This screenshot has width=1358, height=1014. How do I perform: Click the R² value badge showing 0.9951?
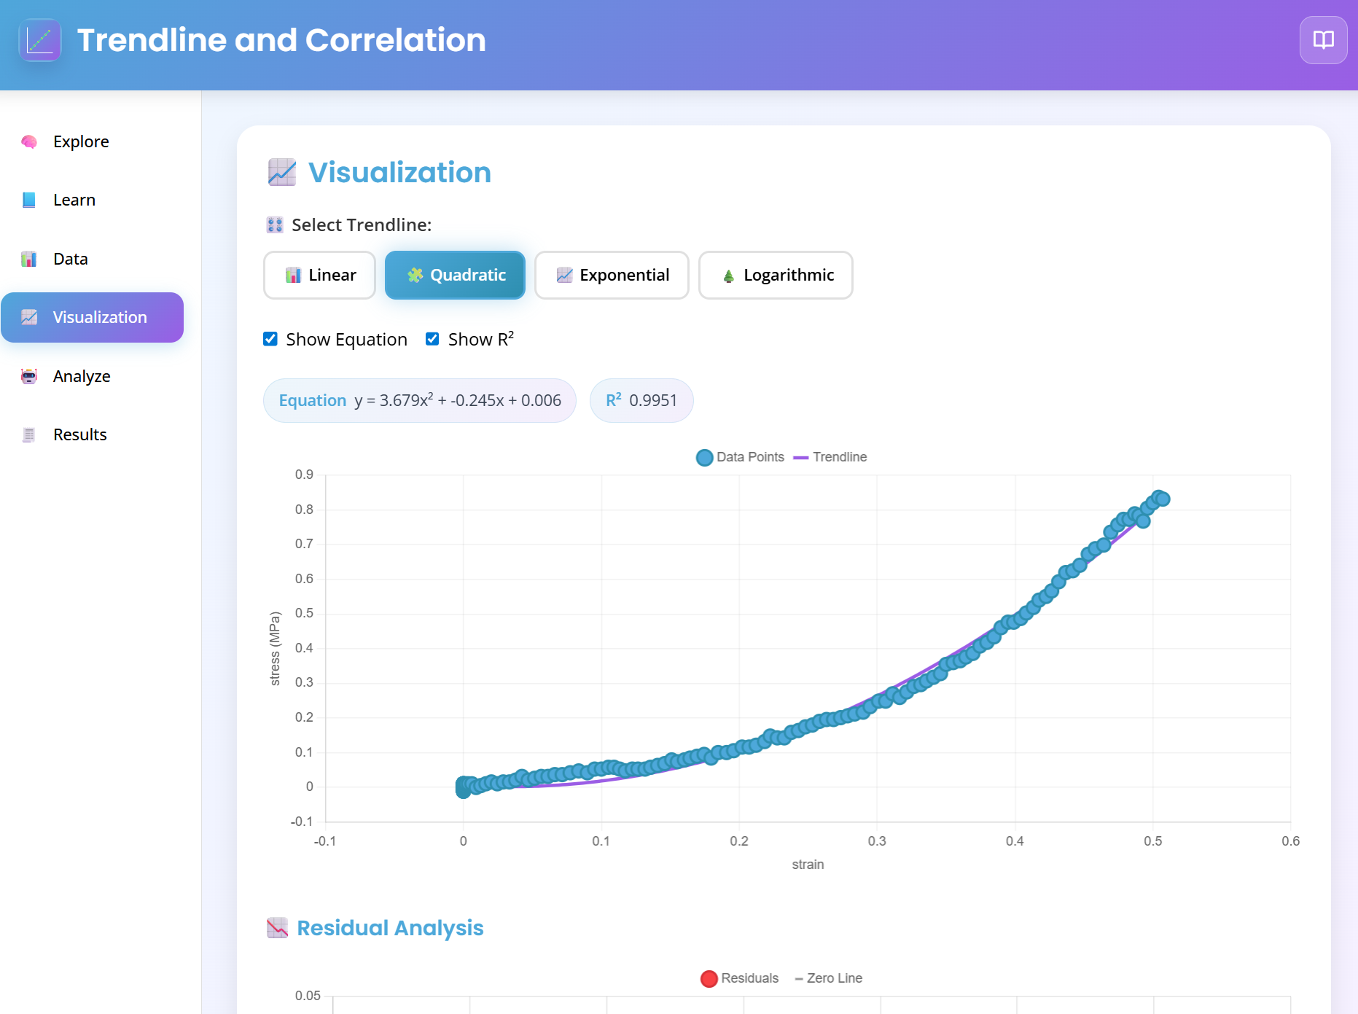(641, 400)
